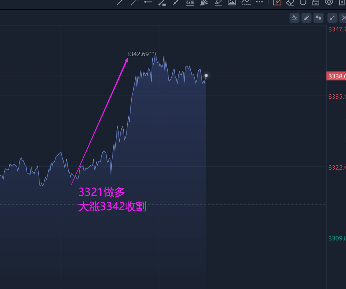The height and width of the screenshot is (289, 346).
Task: Open the drawing edit pencil panel
Action: coord(306,18)
